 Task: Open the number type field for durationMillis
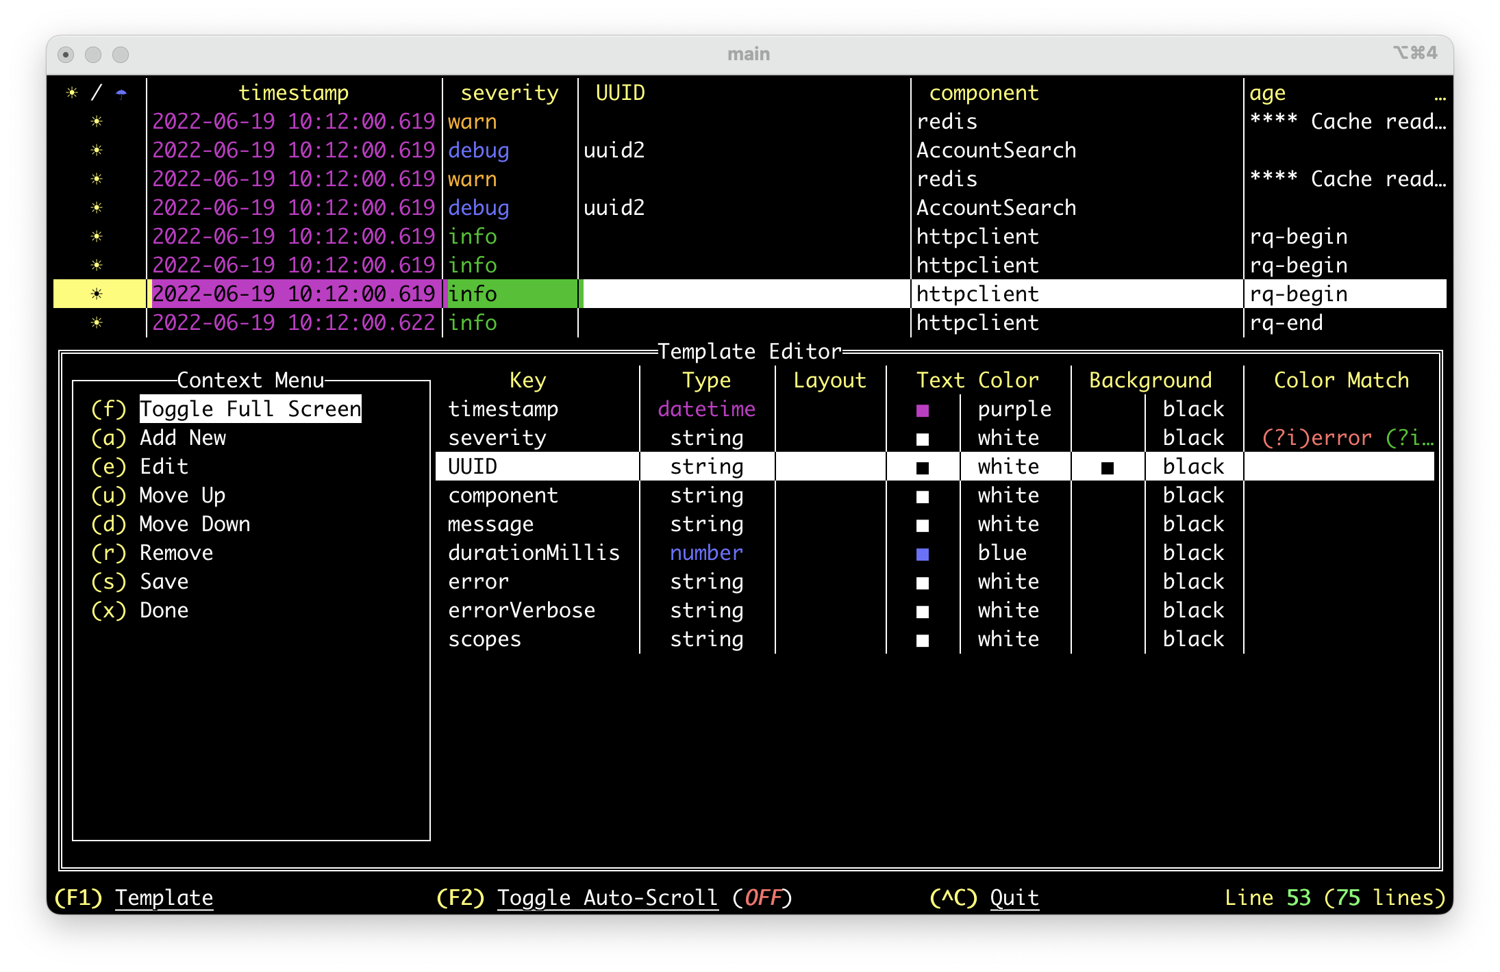tap(706, 553)
